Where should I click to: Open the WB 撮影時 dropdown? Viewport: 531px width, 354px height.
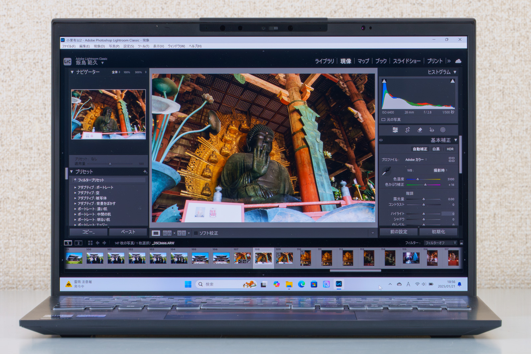[x=440, y=171]
